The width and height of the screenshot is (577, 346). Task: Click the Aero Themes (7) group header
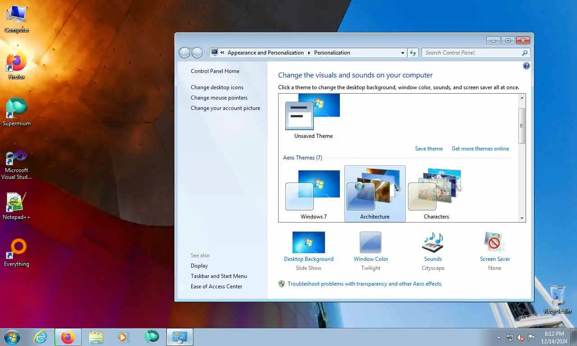pyautogui.click(x=302, y=158)
